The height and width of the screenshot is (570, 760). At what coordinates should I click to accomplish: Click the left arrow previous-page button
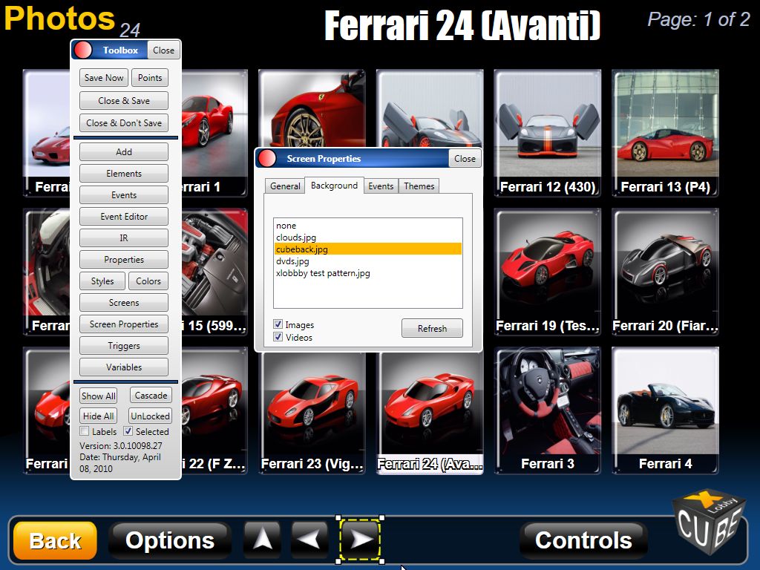tap(309, 540)
